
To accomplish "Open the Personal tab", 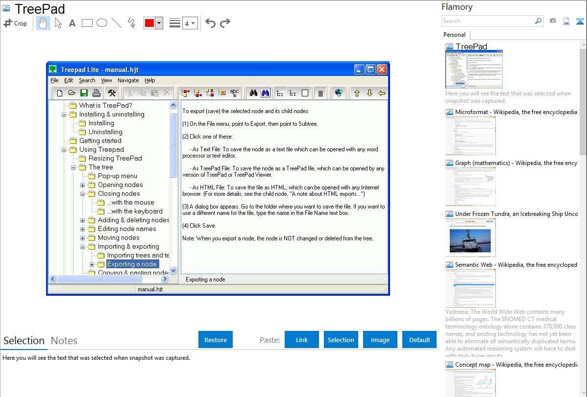I will (454, 35).
